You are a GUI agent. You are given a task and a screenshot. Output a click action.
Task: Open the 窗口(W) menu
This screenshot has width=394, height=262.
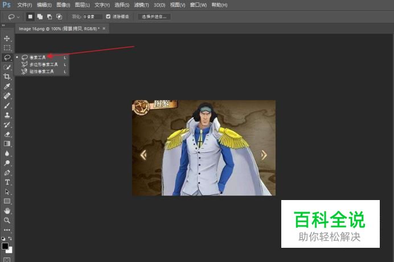point(198,5)
